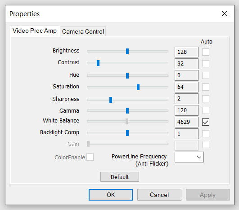Click the Gain Auto checkbox
The image size is (239, 210).
click(x=205, y=144)
